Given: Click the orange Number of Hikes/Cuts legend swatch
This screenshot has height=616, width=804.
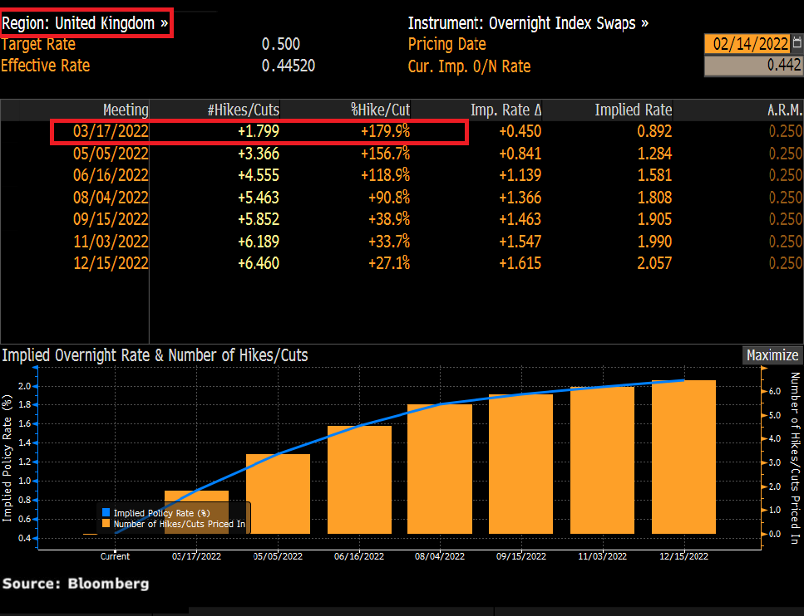Looking at the screenshot, I should click(106, 524).
